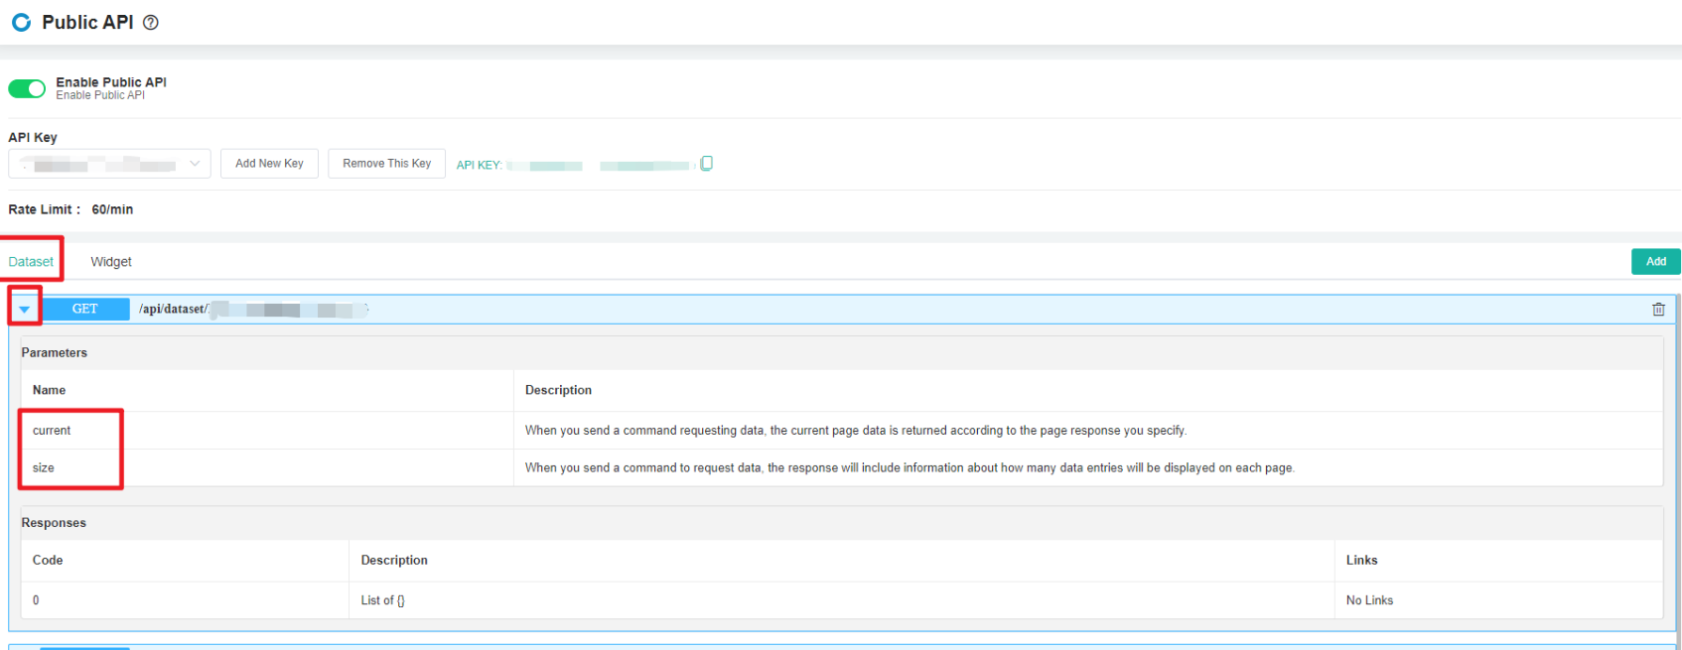Delete the GET dataset endpoint using trash icon
1682x650 pixels.
[1657, 310]
